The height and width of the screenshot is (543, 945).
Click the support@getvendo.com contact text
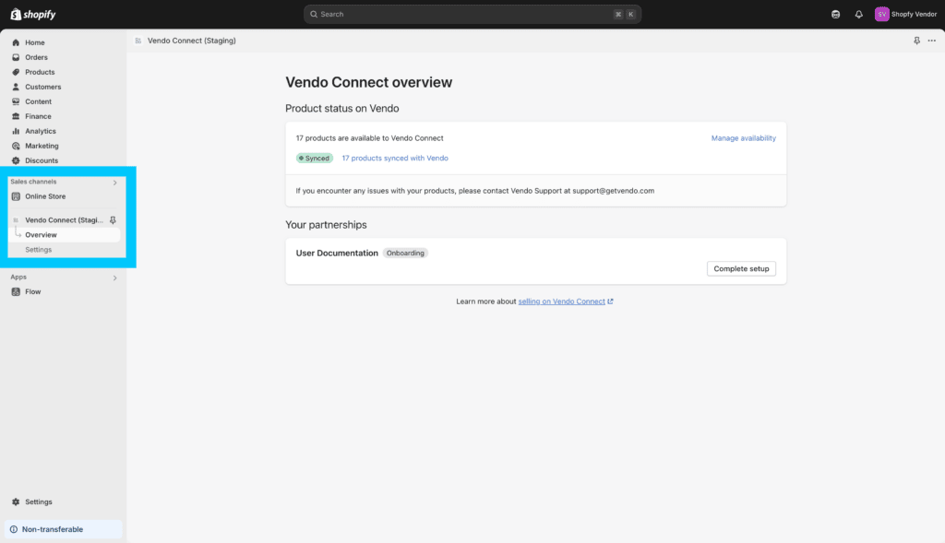click(613, 191)
